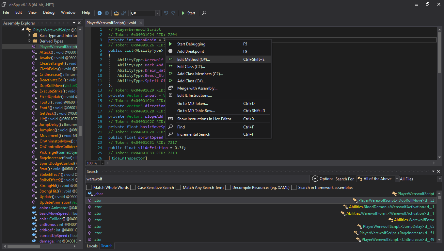Select Edit IL Instructions menu entry
This screenshot has height=251, width=444.
194,95
